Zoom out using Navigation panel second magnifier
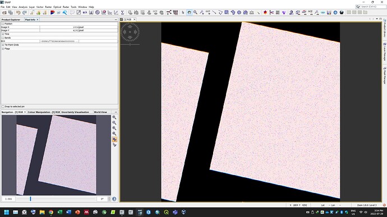The width and height of the screenshot is (387, 217). (x=114, y=123)
